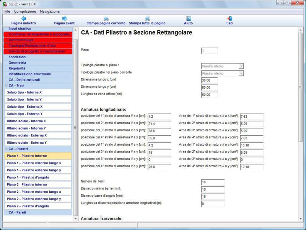This screenshot has width=306, height=230.
Task: Edit Area del 1° strato // a x
Action: 252,117
